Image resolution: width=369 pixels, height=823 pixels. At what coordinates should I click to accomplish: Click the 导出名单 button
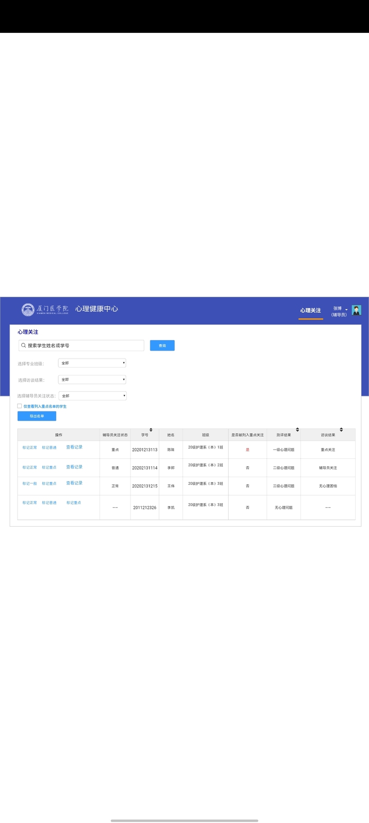point(37,416)
